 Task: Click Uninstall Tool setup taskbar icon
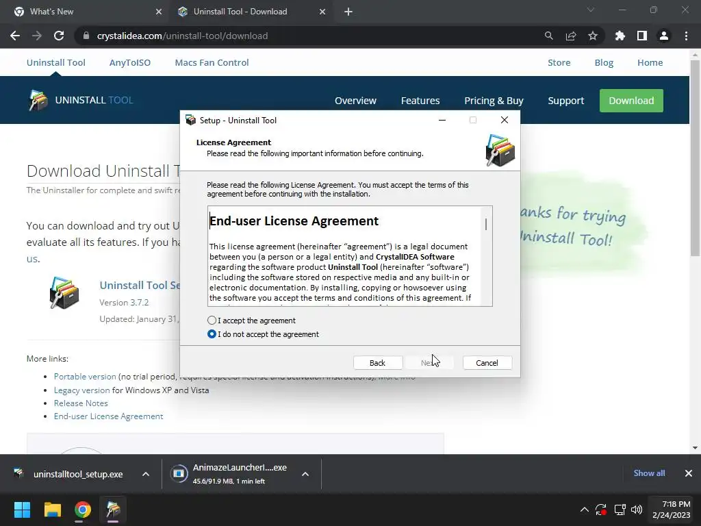pos(113,510)
